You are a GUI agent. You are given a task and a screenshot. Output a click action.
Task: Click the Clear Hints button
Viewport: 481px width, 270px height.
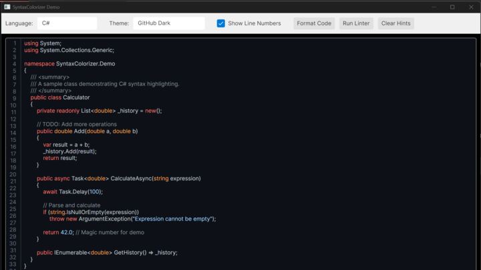[395, 23]
